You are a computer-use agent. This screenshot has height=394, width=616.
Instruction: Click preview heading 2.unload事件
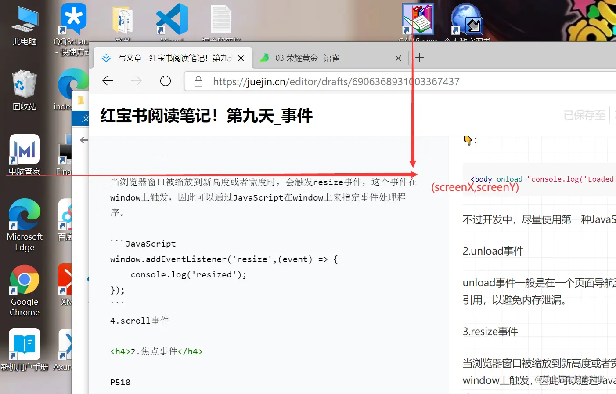click(493, 251)
